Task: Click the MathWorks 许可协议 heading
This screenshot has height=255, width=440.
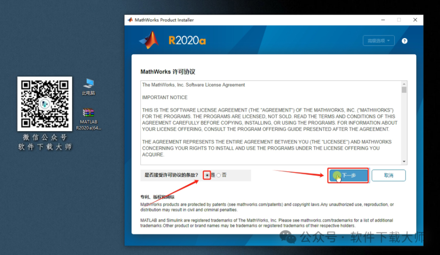Action: coord(168,71)
